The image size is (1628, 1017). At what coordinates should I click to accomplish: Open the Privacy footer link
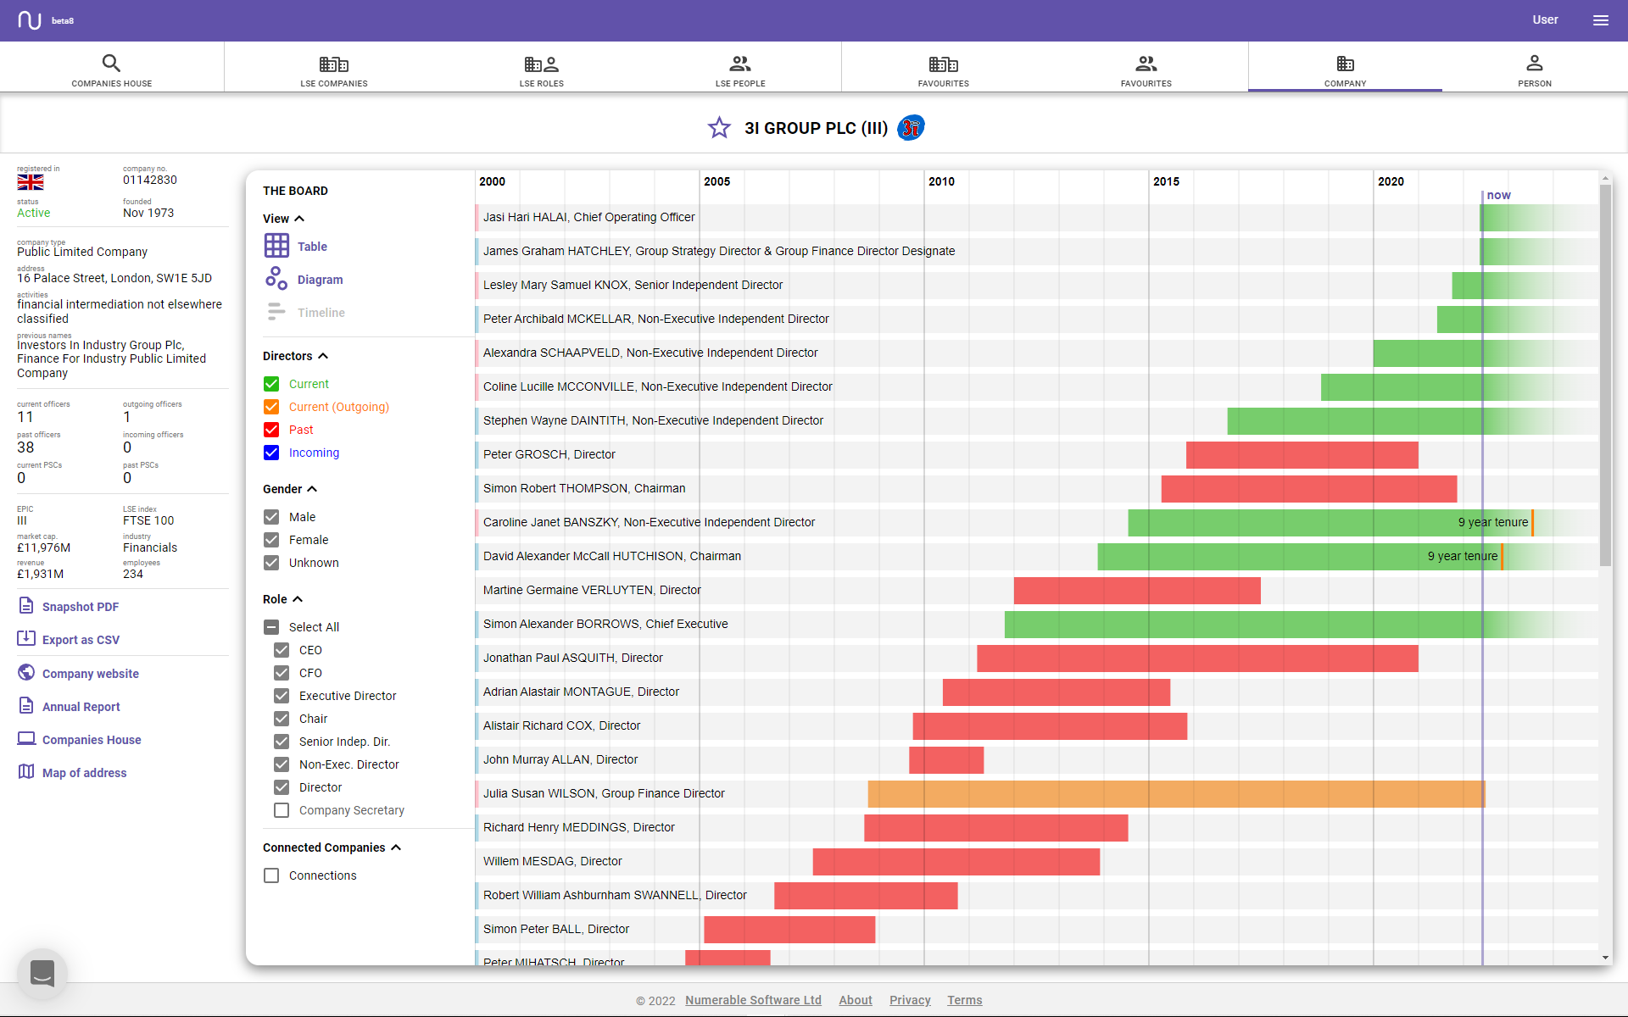(x=910, y=1000)
